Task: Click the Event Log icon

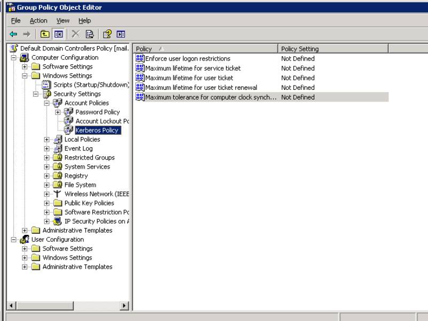Action: coord(58,148)
